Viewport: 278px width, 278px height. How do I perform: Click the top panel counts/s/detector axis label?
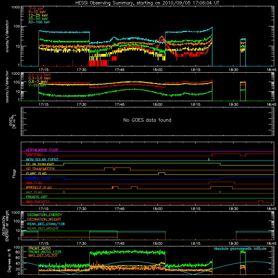click(x=7, y=36)
